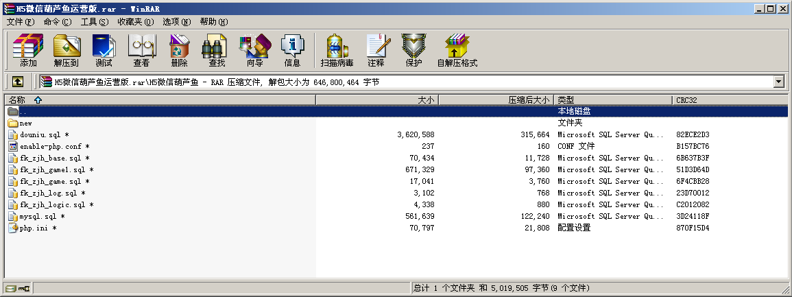Open the Tools (工具) menu
Viewport: 792px width, 297px height.
pos(95,22)
